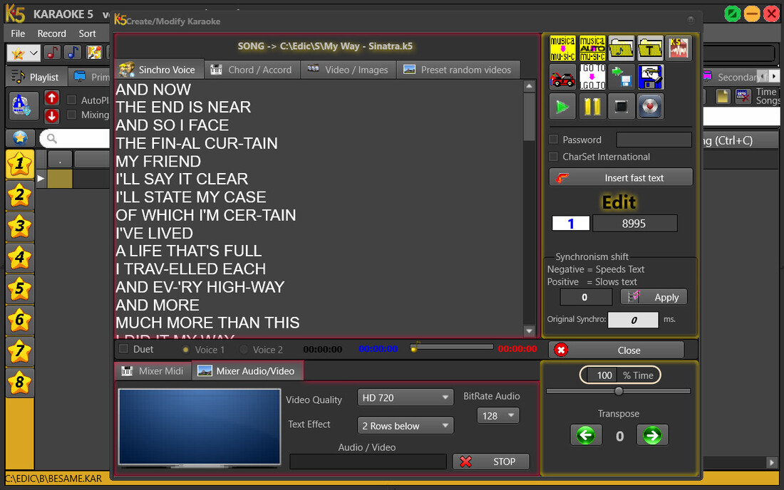Click the musica AUTO mu-si-c icon

point(592,48)
